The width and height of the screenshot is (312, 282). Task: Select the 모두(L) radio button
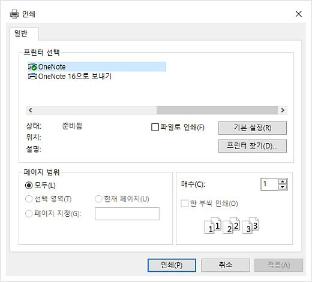pos(29,186)
